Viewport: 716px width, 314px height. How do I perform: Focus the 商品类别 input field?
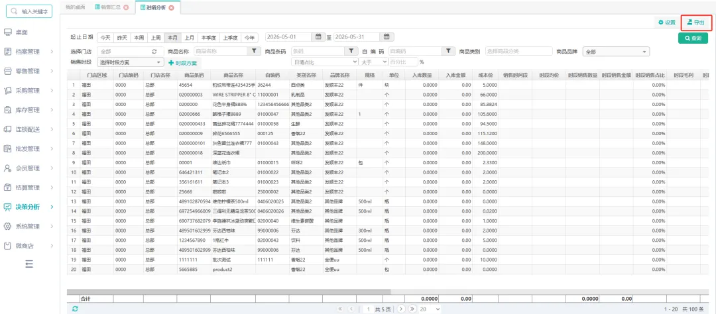click(518, 51)
